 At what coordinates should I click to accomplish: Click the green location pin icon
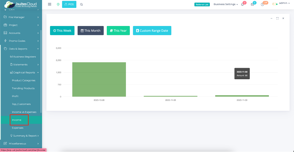coord(58,4)
